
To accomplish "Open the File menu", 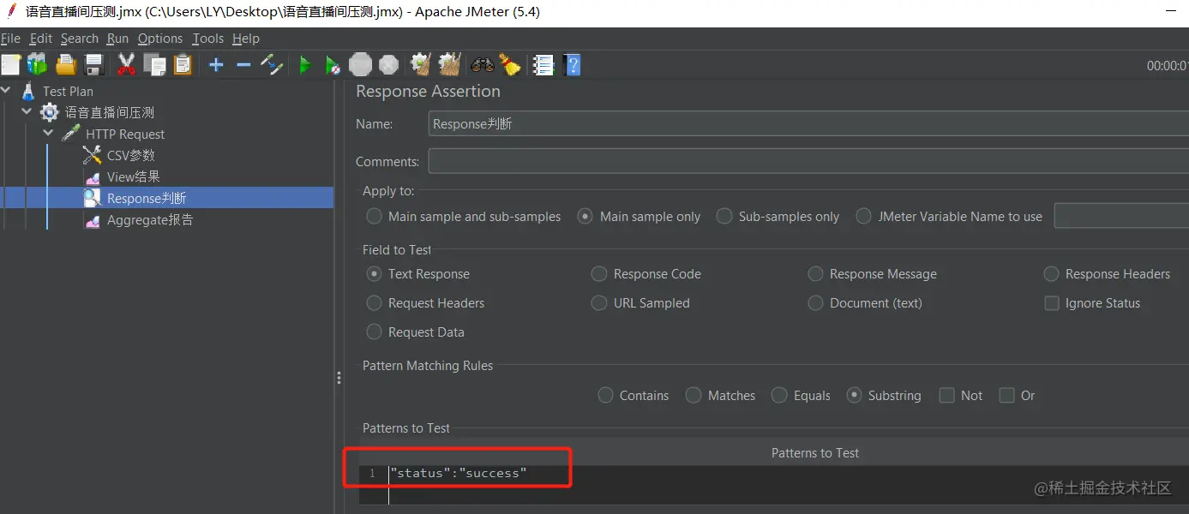I will click(x=10, y=39).
